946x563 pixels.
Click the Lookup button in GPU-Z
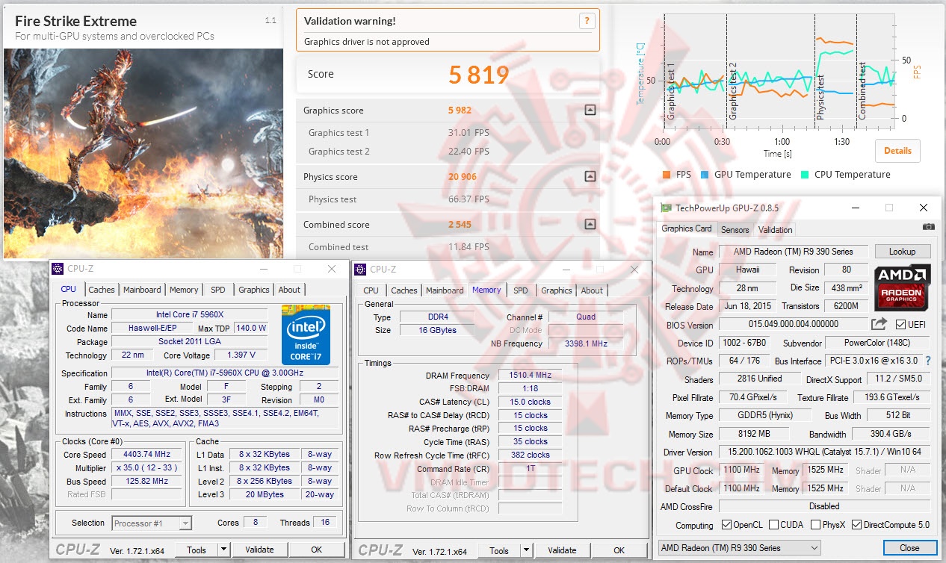(903, 252)
